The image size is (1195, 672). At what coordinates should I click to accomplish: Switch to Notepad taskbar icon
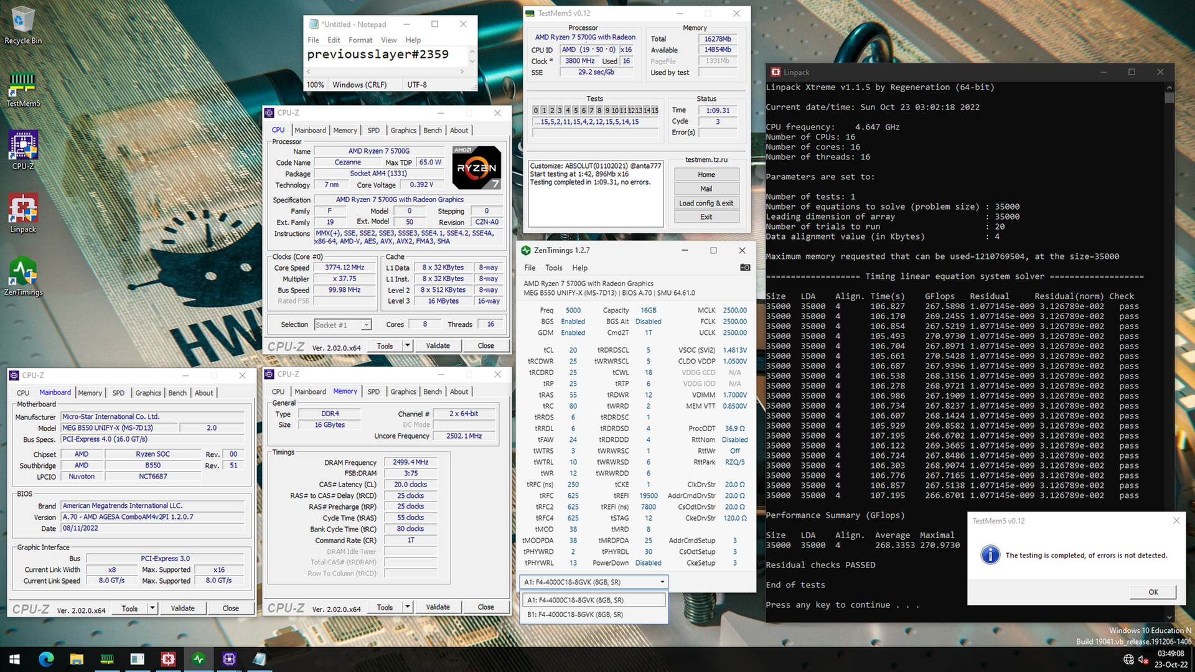click(x=260, y=659)
